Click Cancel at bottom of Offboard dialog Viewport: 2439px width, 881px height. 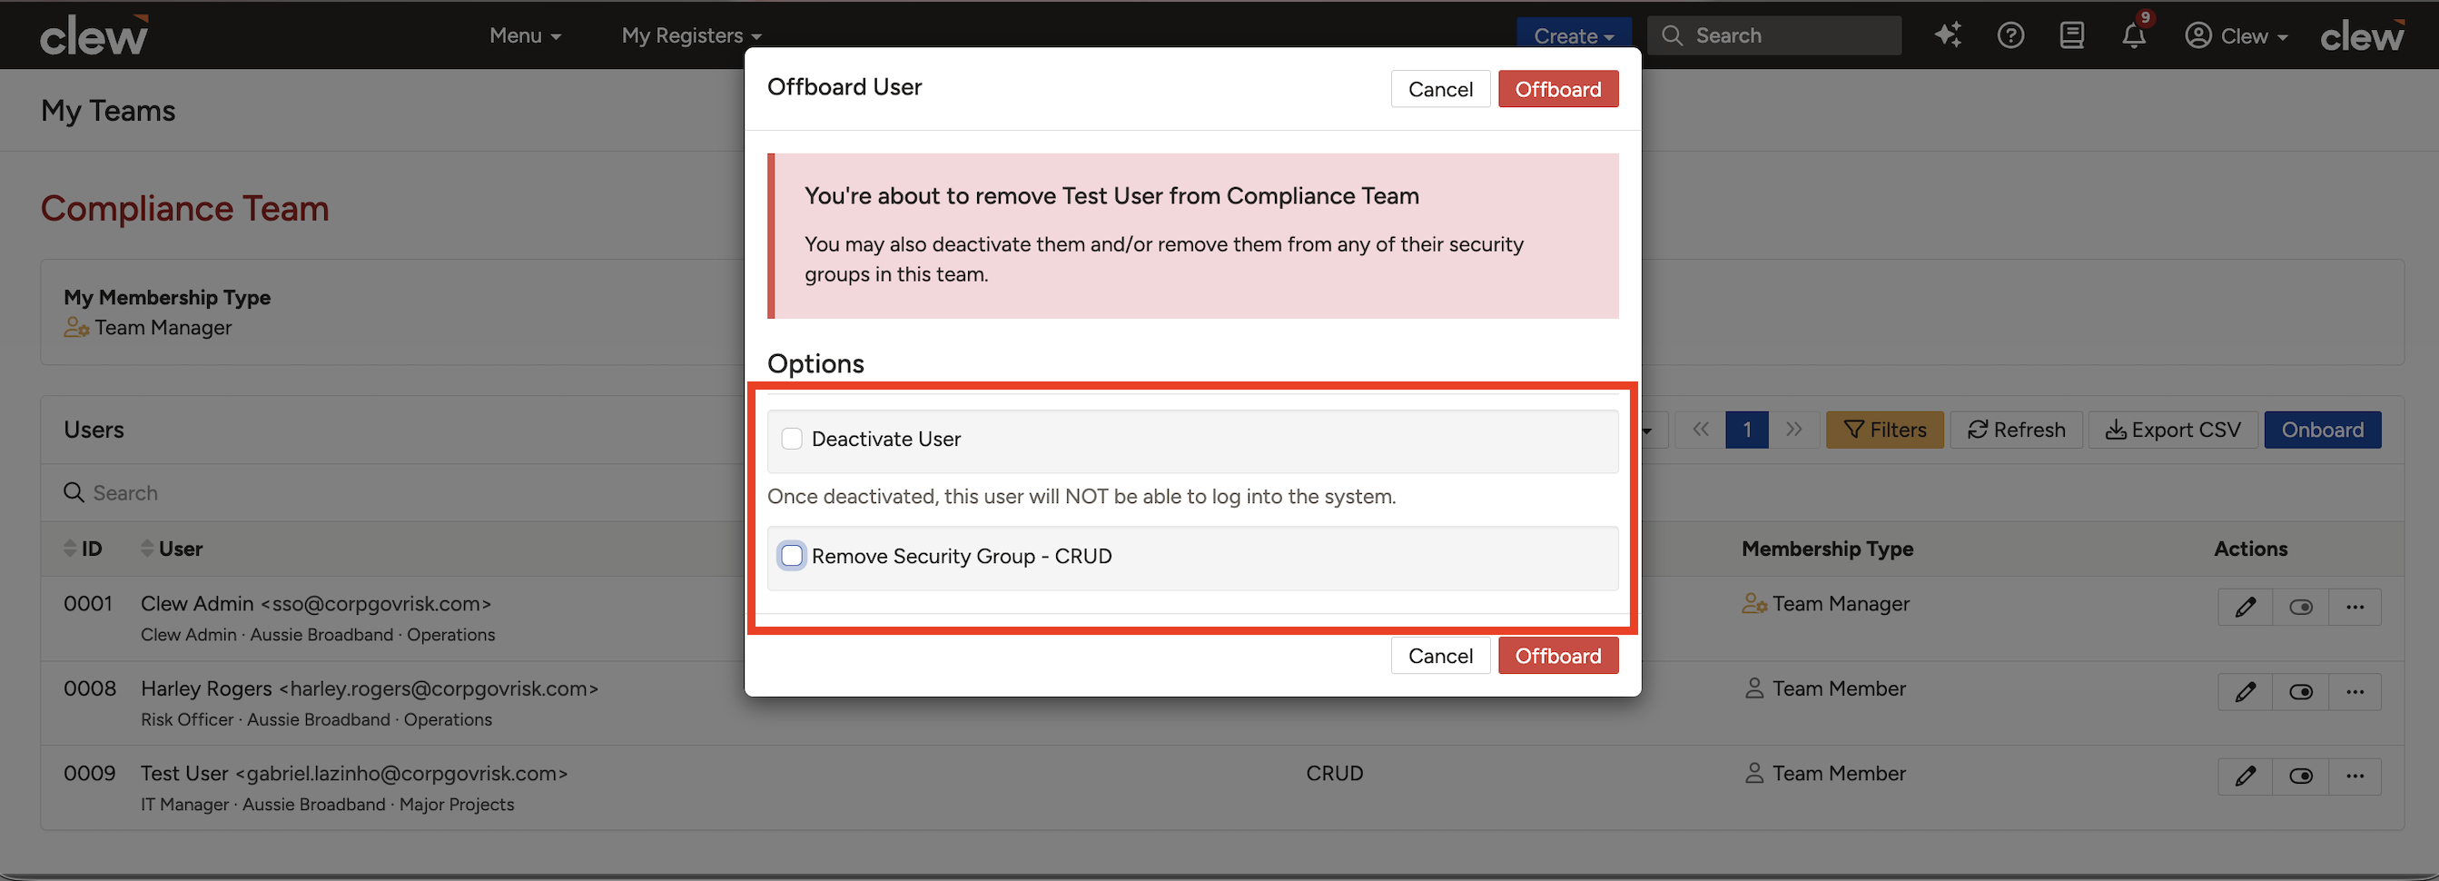(x=1440, y=656)
